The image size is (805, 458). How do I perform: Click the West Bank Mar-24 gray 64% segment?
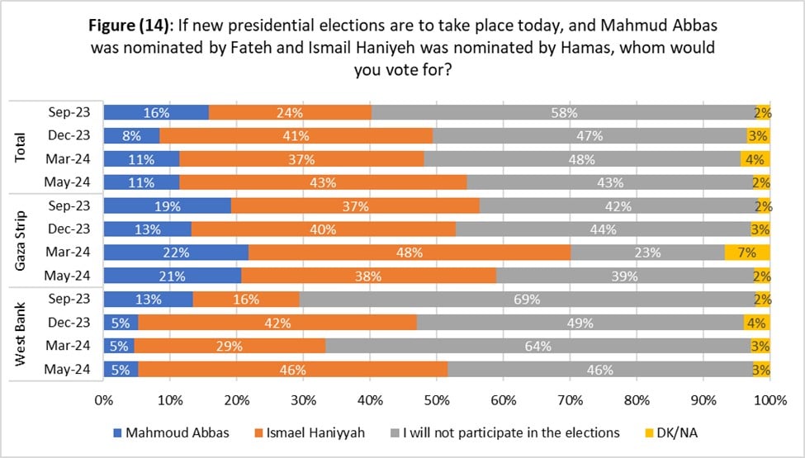538,346
